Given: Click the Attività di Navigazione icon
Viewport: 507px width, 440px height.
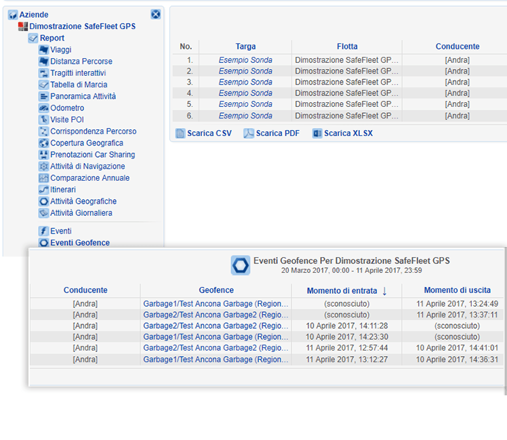Looking at the screenshot, I should (x=43, y=167).
